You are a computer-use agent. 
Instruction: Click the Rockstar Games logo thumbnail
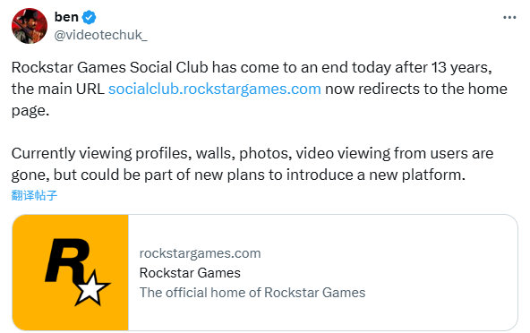point(71,272)
